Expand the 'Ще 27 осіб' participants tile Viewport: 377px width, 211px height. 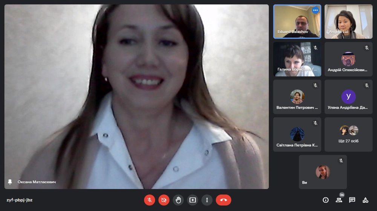pos(348,134)
